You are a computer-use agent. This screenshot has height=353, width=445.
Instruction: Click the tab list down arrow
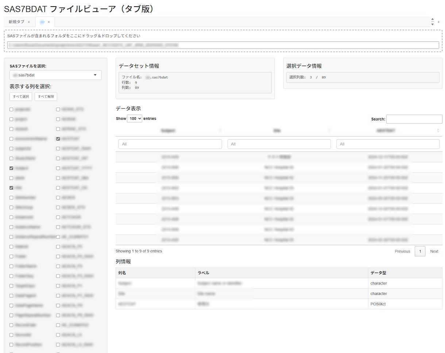(x=433, y=24)
